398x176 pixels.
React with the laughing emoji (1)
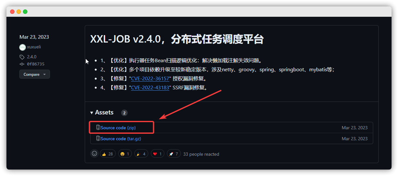[125, 154]
